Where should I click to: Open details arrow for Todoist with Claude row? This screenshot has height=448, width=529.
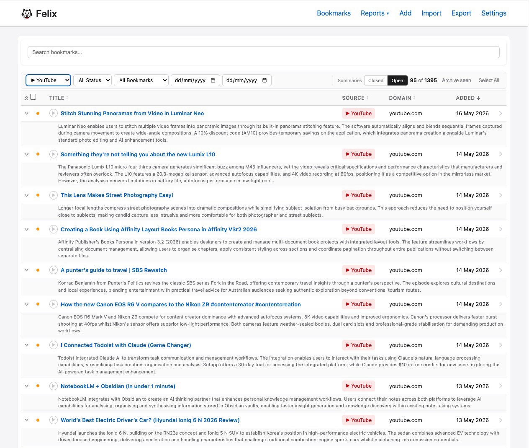[x=501, y=345]
